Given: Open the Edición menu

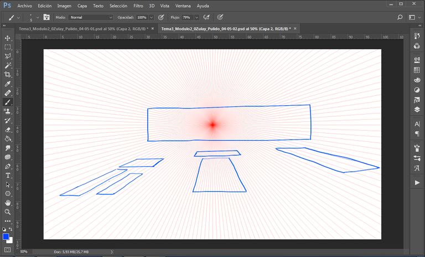Looking at the screenshot, I should (45, 6).
